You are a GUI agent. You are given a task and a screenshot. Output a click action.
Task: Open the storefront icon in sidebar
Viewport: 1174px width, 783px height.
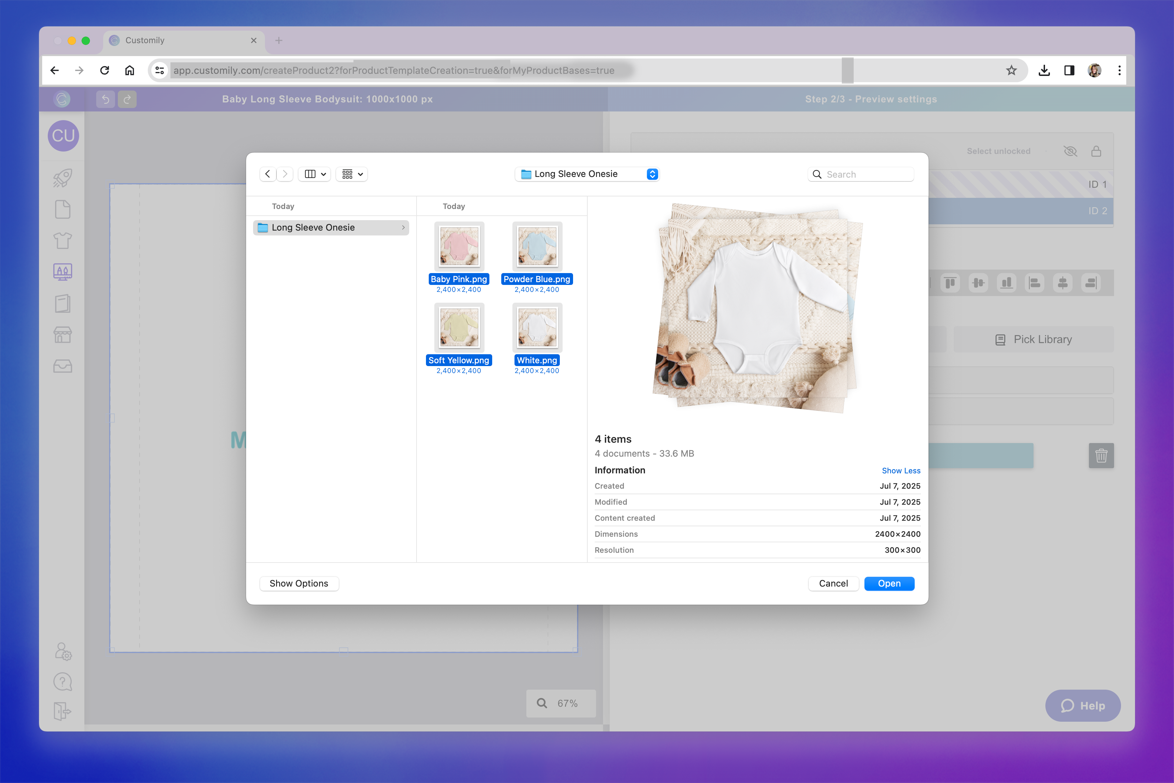(62, 335)
